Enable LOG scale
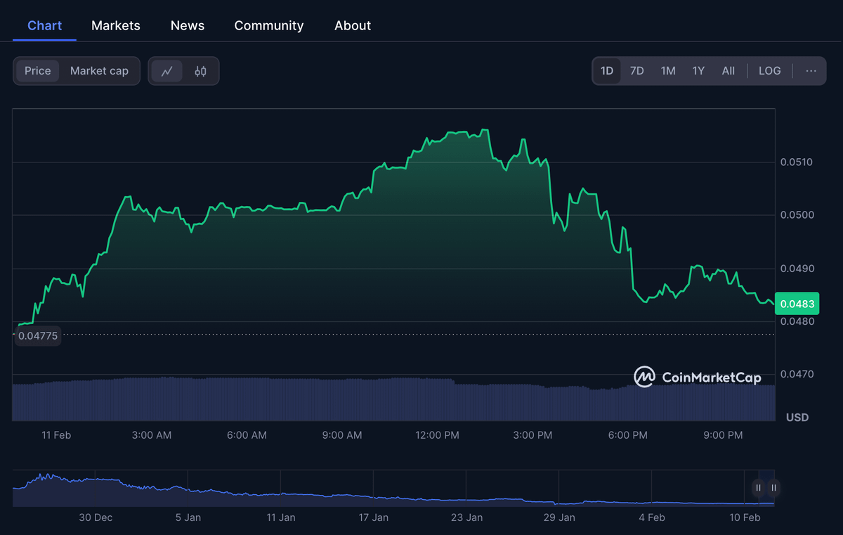Image resolution: width=843 pixels, height=535 pixels. (x=770, y=71)
